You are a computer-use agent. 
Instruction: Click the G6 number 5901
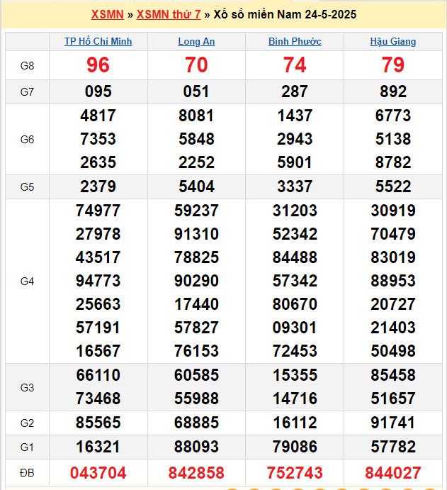pos(295,162)
